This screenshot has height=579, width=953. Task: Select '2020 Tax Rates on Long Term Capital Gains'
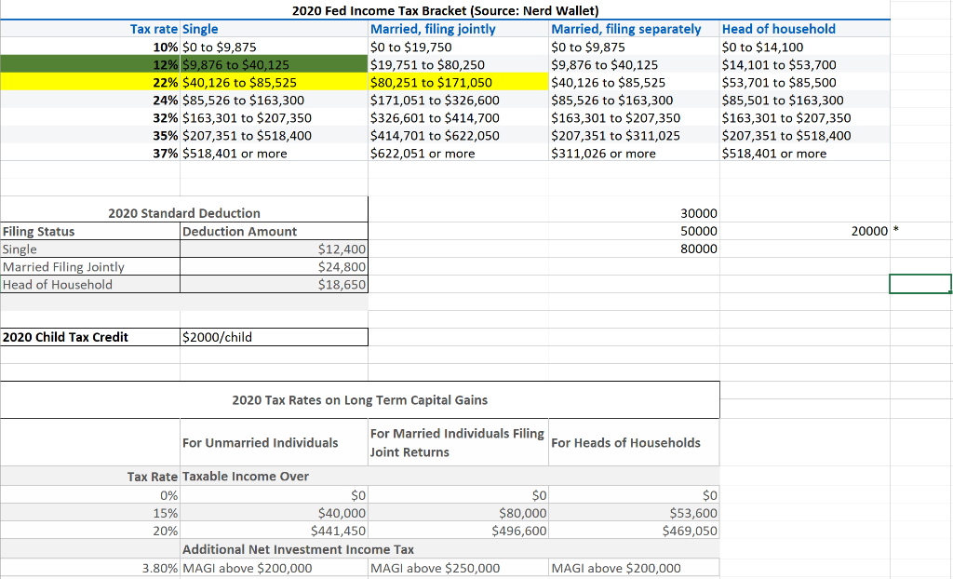(x=360, y=399)
